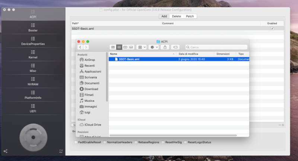Screen dimensions: 298x161
Task: Open AirDrop in the Finder sidebar
Action: pyautogui.click(x=89, y=60)
